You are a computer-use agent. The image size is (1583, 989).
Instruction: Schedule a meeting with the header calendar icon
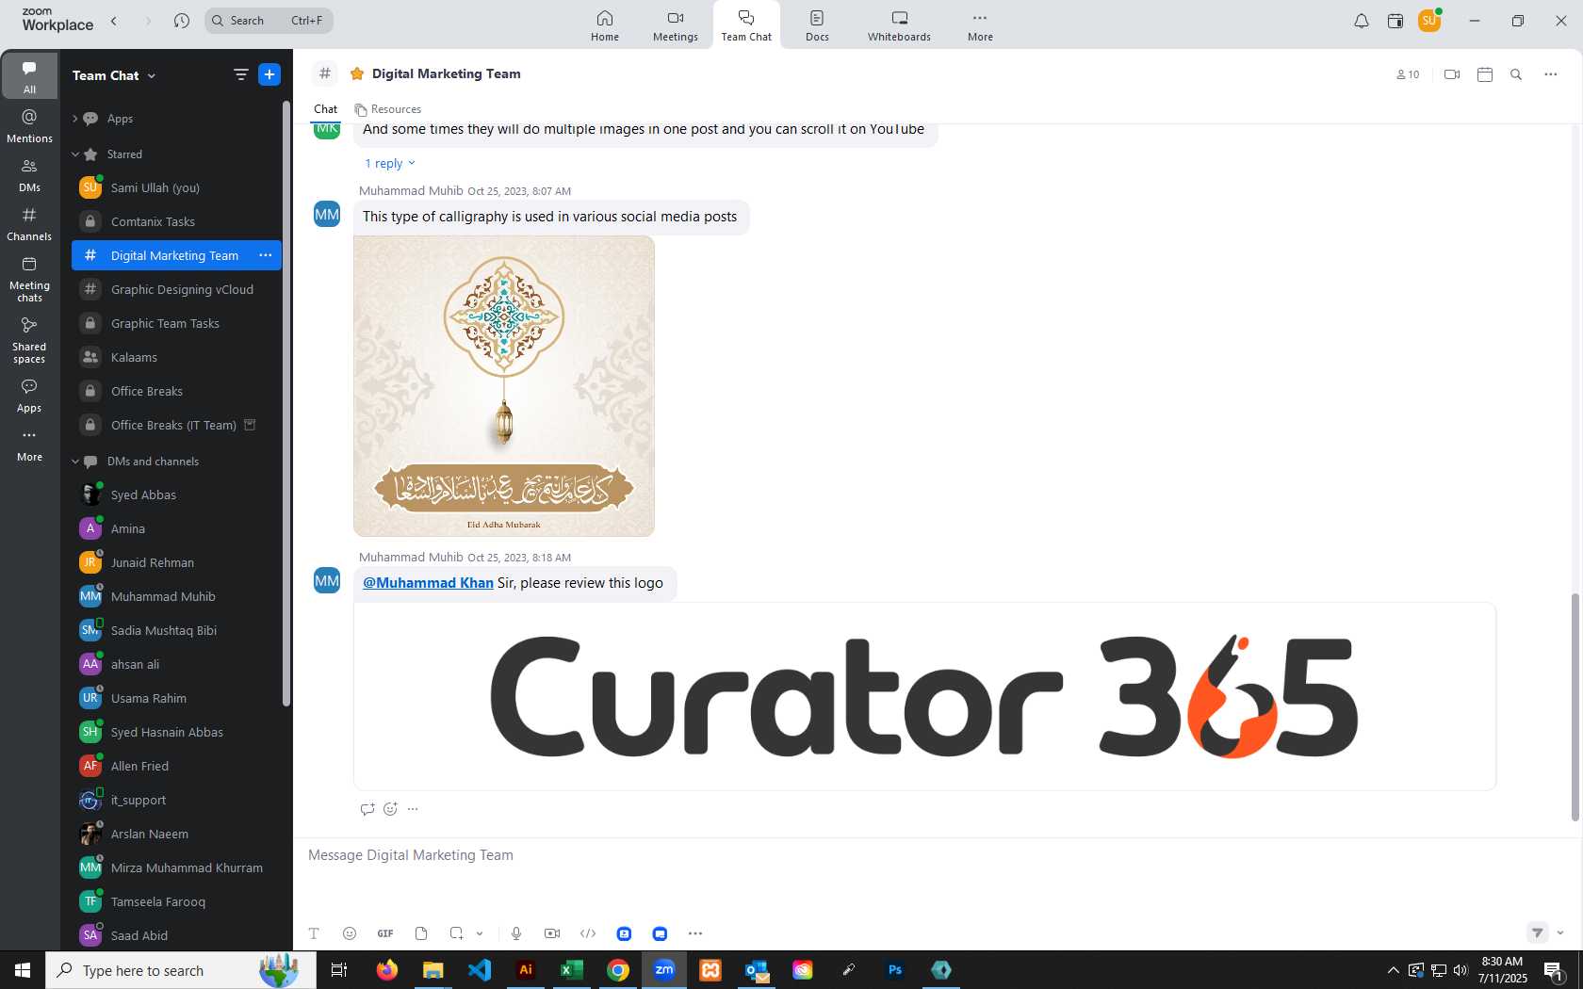click(x=1485, y=74)
